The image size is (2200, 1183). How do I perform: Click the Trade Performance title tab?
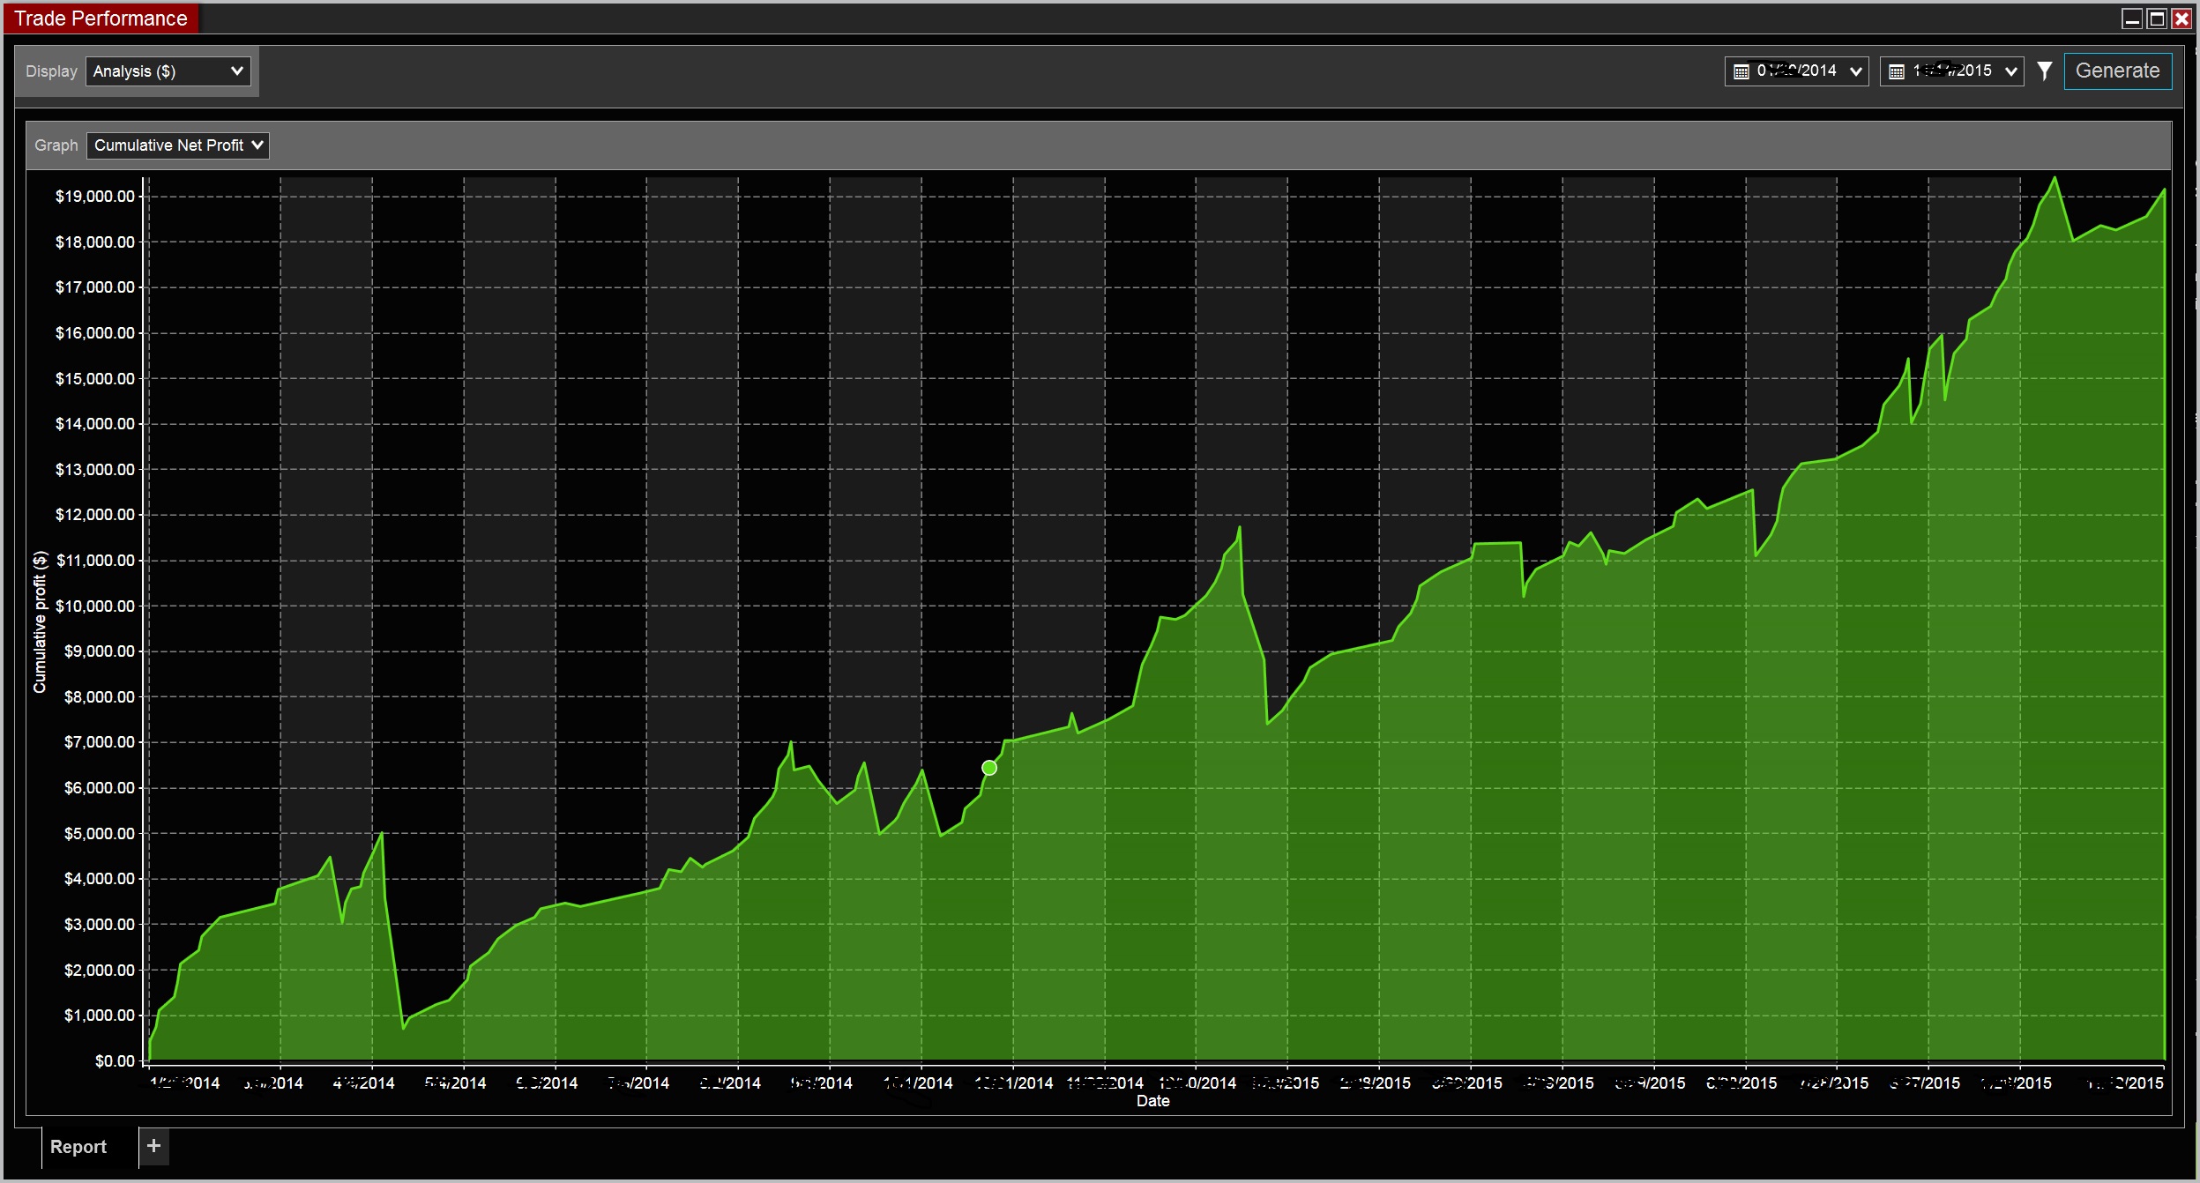click(101, 19)
